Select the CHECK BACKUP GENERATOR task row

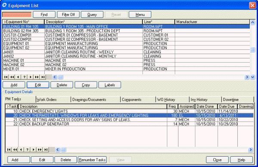tap(129, 124)
